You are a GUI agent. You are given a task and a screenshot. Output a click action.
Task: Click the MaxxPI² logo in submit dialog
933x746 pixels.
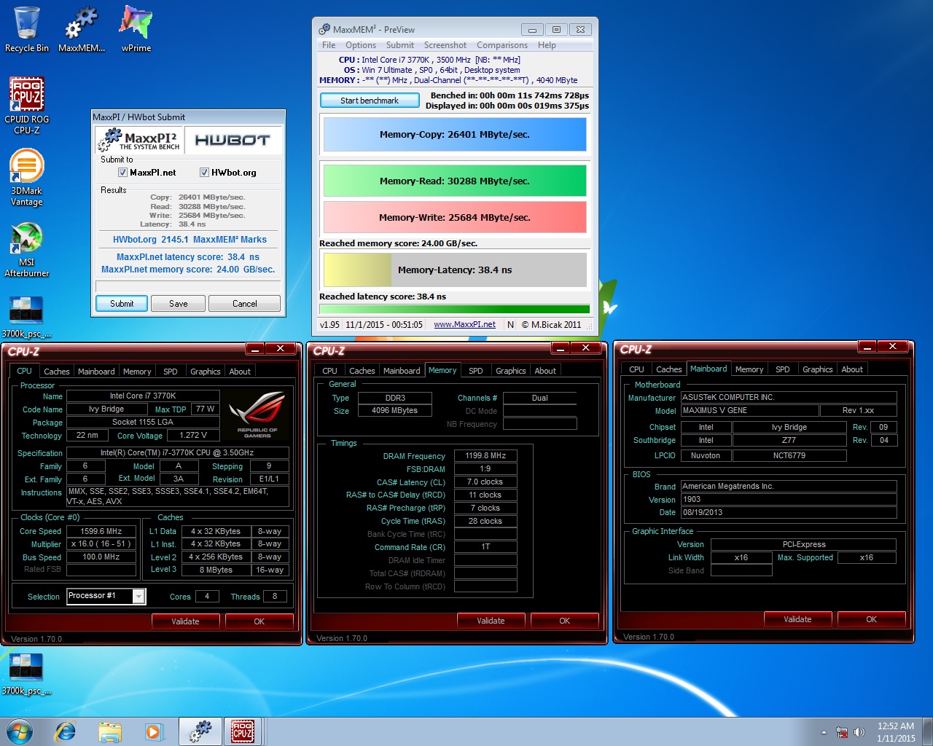point(138,140)
